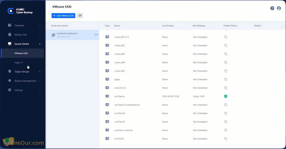The width and height of the screenshot is (286, 149).
Task: Click the Overview dashboard icon
Action: pyautogui.click(x=10, y=25)
